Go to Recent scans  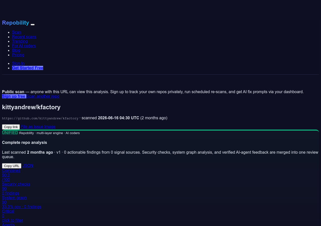pos(24,37)
